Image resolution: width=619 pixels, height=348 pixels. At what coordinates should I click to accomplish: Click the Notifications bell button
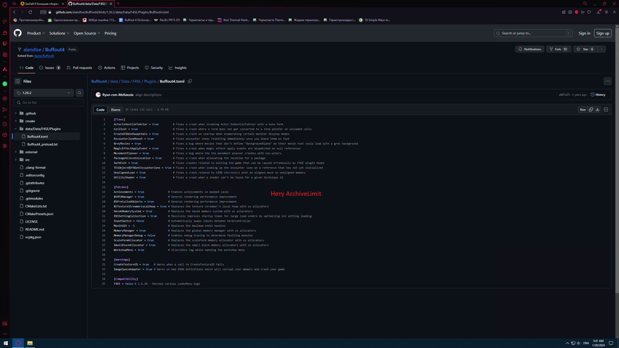click(529, 49)
